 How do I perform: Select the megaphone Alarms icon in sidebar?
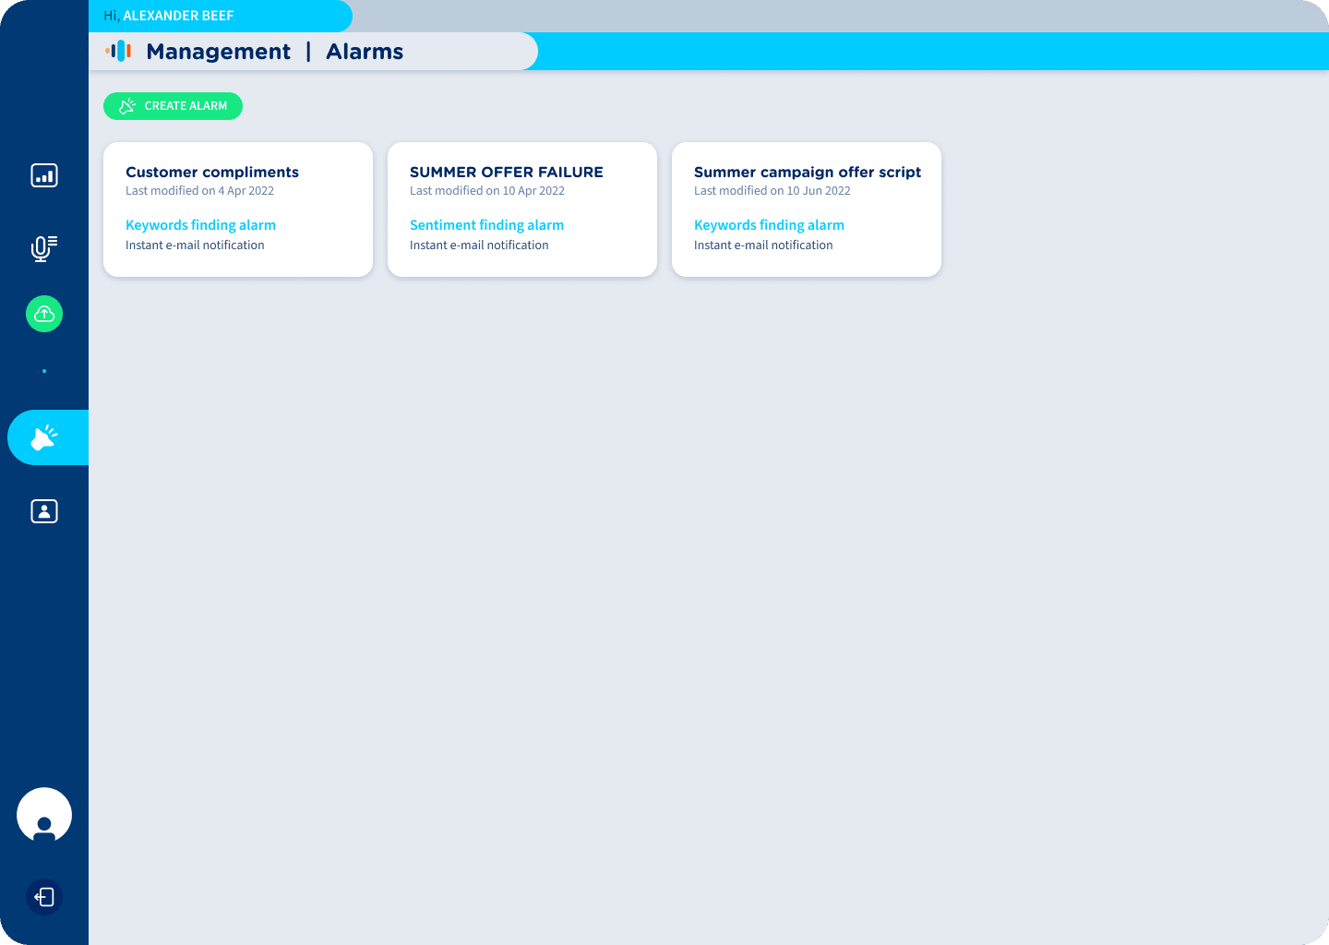[x=44, y=437]
